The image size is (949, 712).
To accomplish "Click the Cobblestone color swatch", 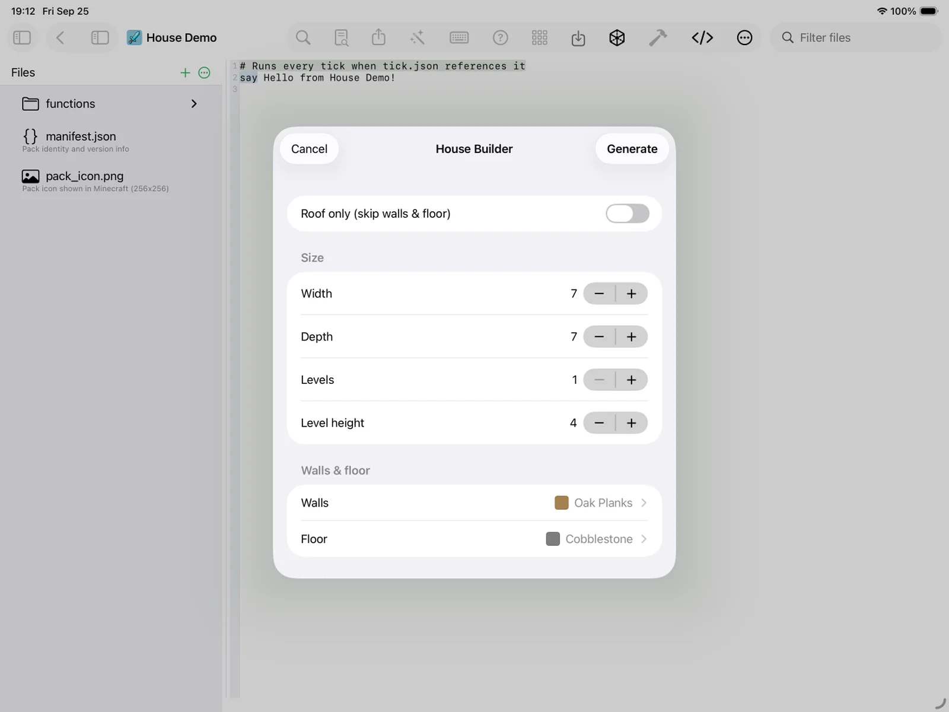I will click(x=553, y=539).
